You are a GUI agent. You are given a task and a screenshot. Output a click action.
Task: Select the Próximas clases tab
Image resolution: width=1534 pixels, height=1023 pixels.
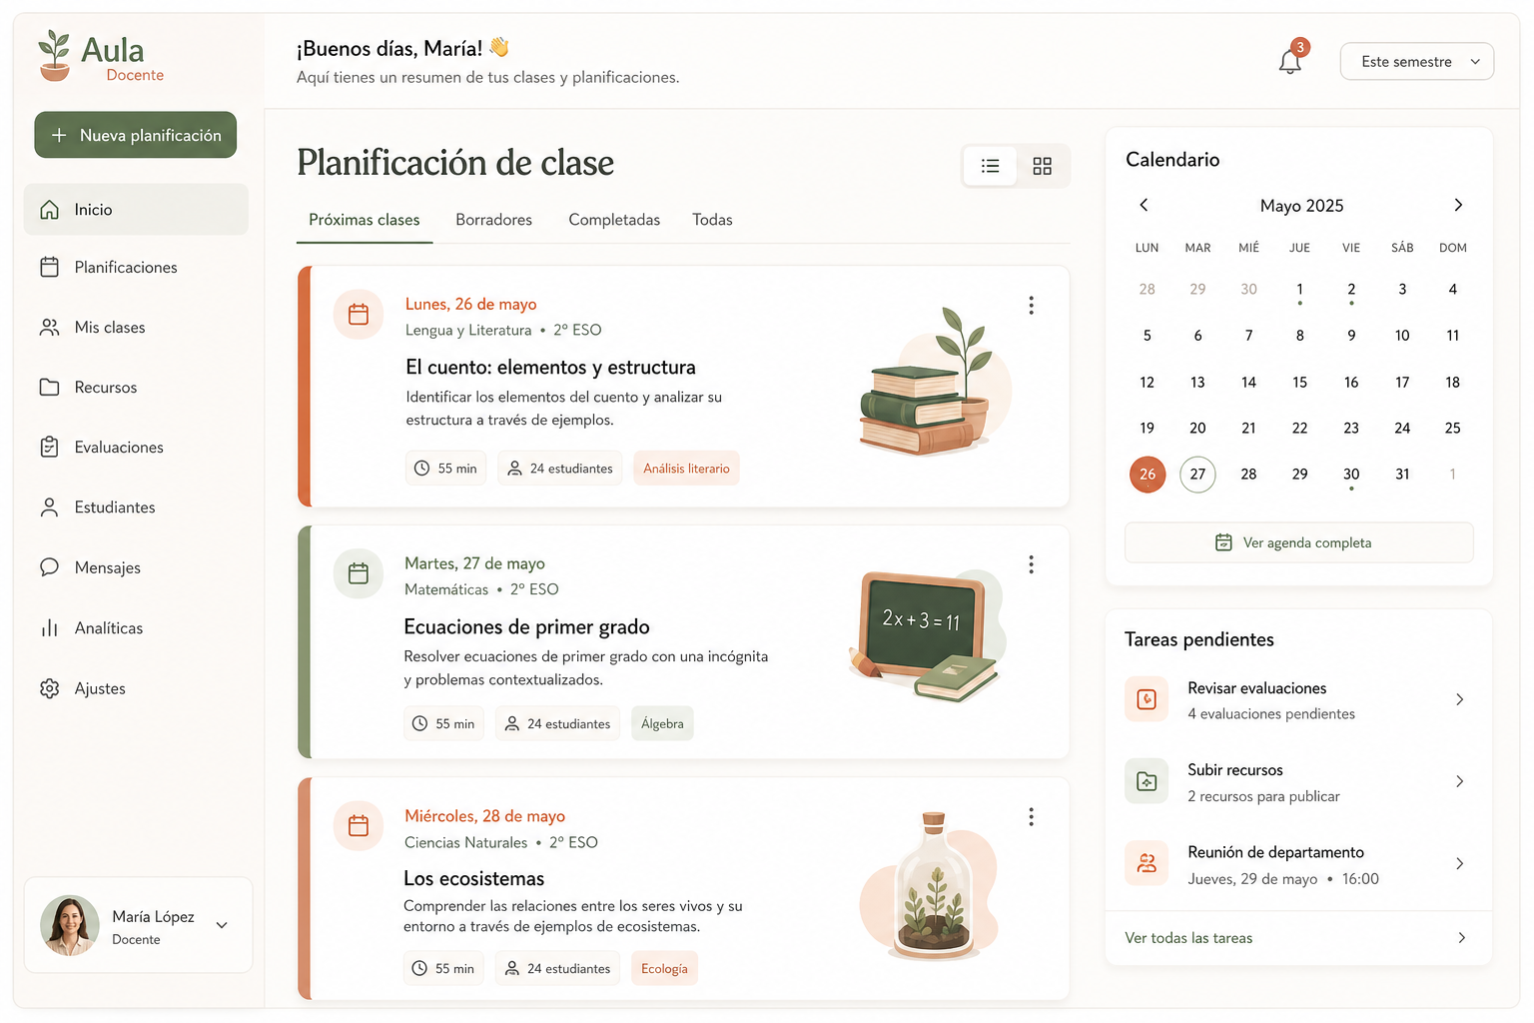365,220
